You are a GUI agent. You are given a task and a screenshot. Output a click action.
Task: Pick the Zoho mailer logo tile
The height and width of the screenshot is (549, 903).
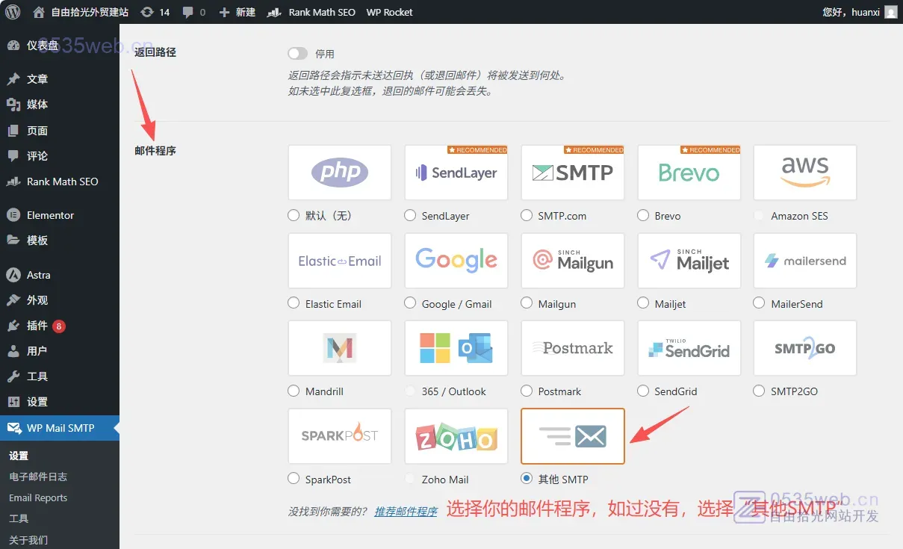tap(456, 436)
